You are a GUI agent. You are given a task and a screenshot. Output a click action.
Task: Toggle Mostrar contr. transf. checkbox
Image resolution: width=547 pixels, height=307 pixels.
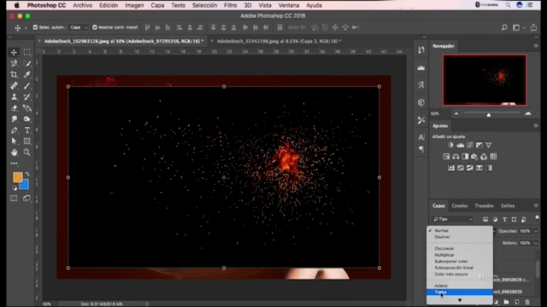(x=95, y=27)
